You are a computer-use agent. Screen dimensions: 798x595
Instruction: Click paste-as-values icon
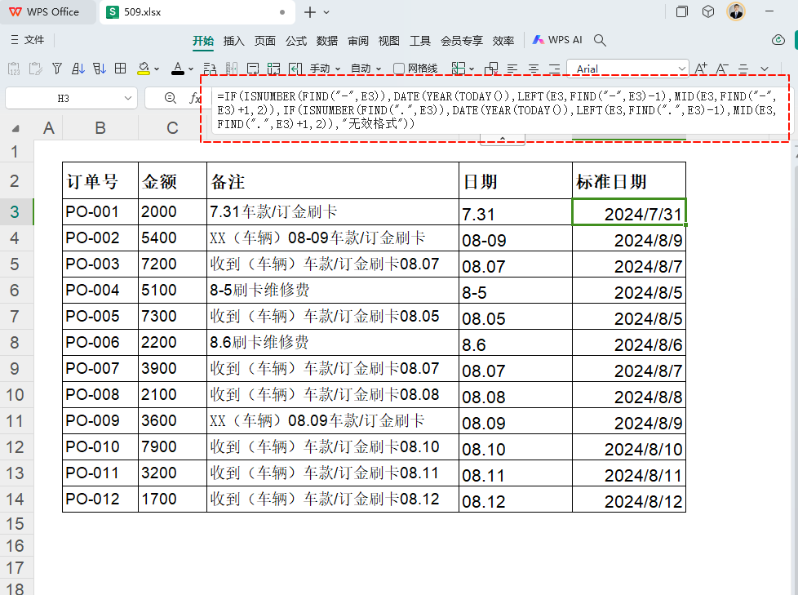(x=14, y=69)
